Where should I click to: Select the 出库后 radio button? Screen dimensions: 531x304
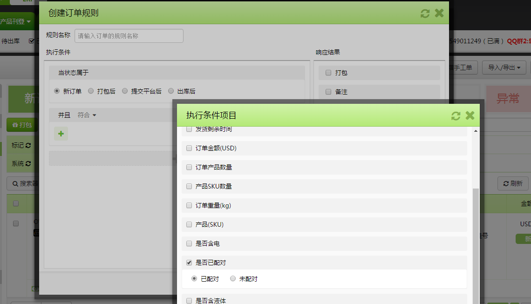point(170,91)
